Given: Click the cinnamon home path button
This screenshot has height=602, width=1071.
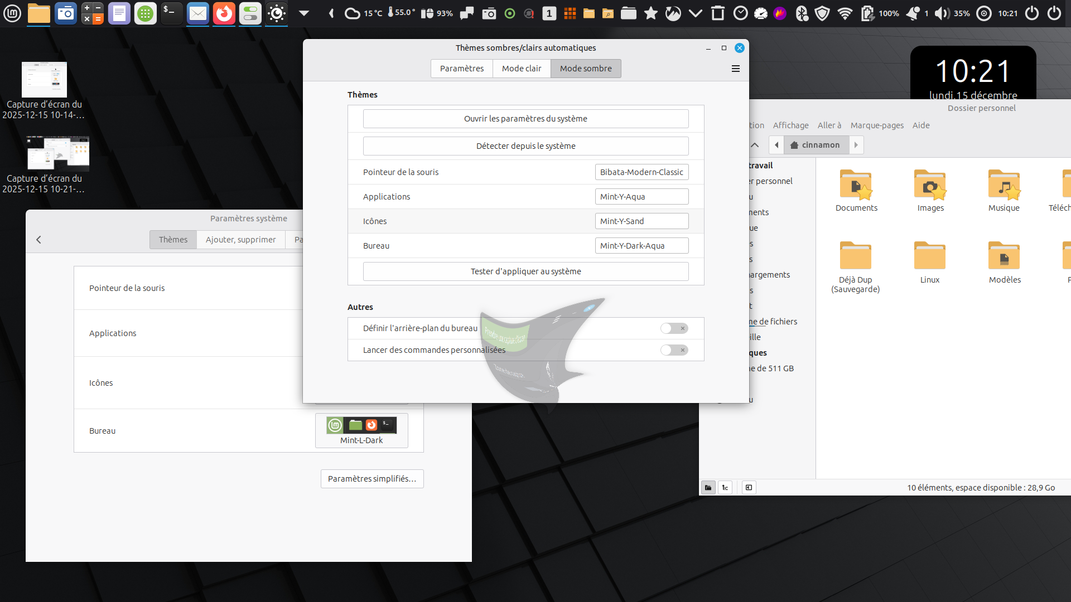Looking at the screenshot, I should pos(816,145).
